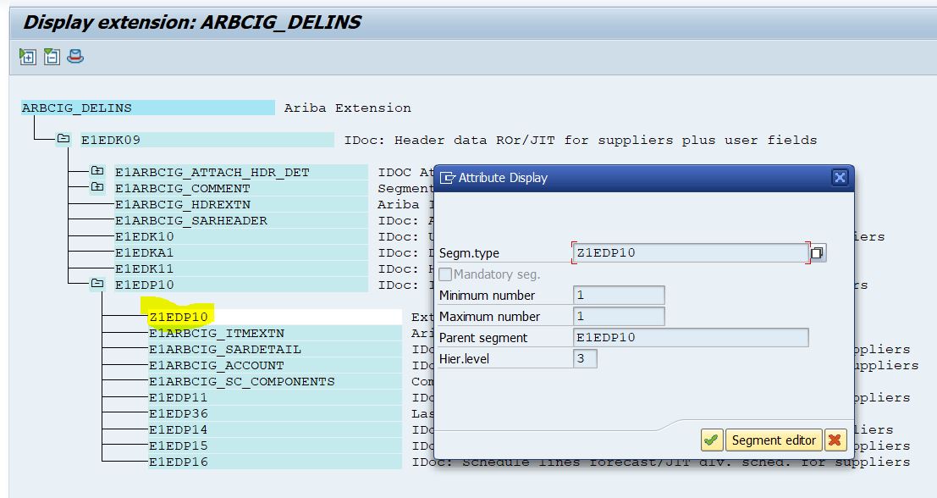Select the Print icon in the toolbar

pos(74,57)
